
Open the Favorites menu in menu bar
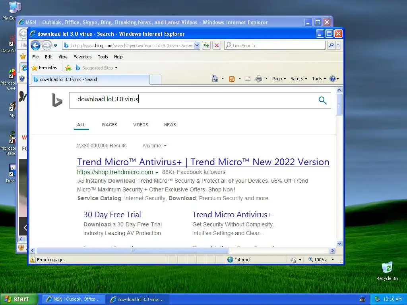click(x=83, y=57)
